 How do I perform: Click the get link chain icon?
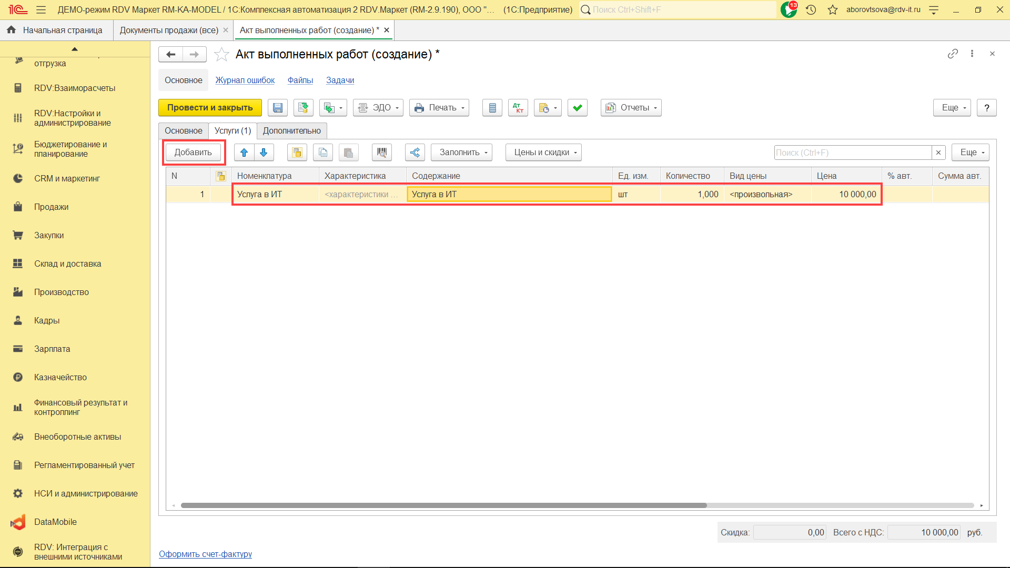[953, 54]
